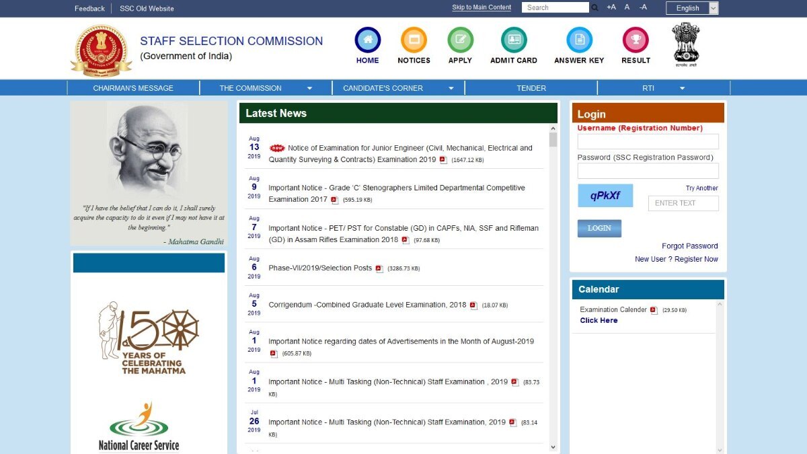The image size is (807, 454).
Task: Click the Home icon in header
Action: [367, 40]
